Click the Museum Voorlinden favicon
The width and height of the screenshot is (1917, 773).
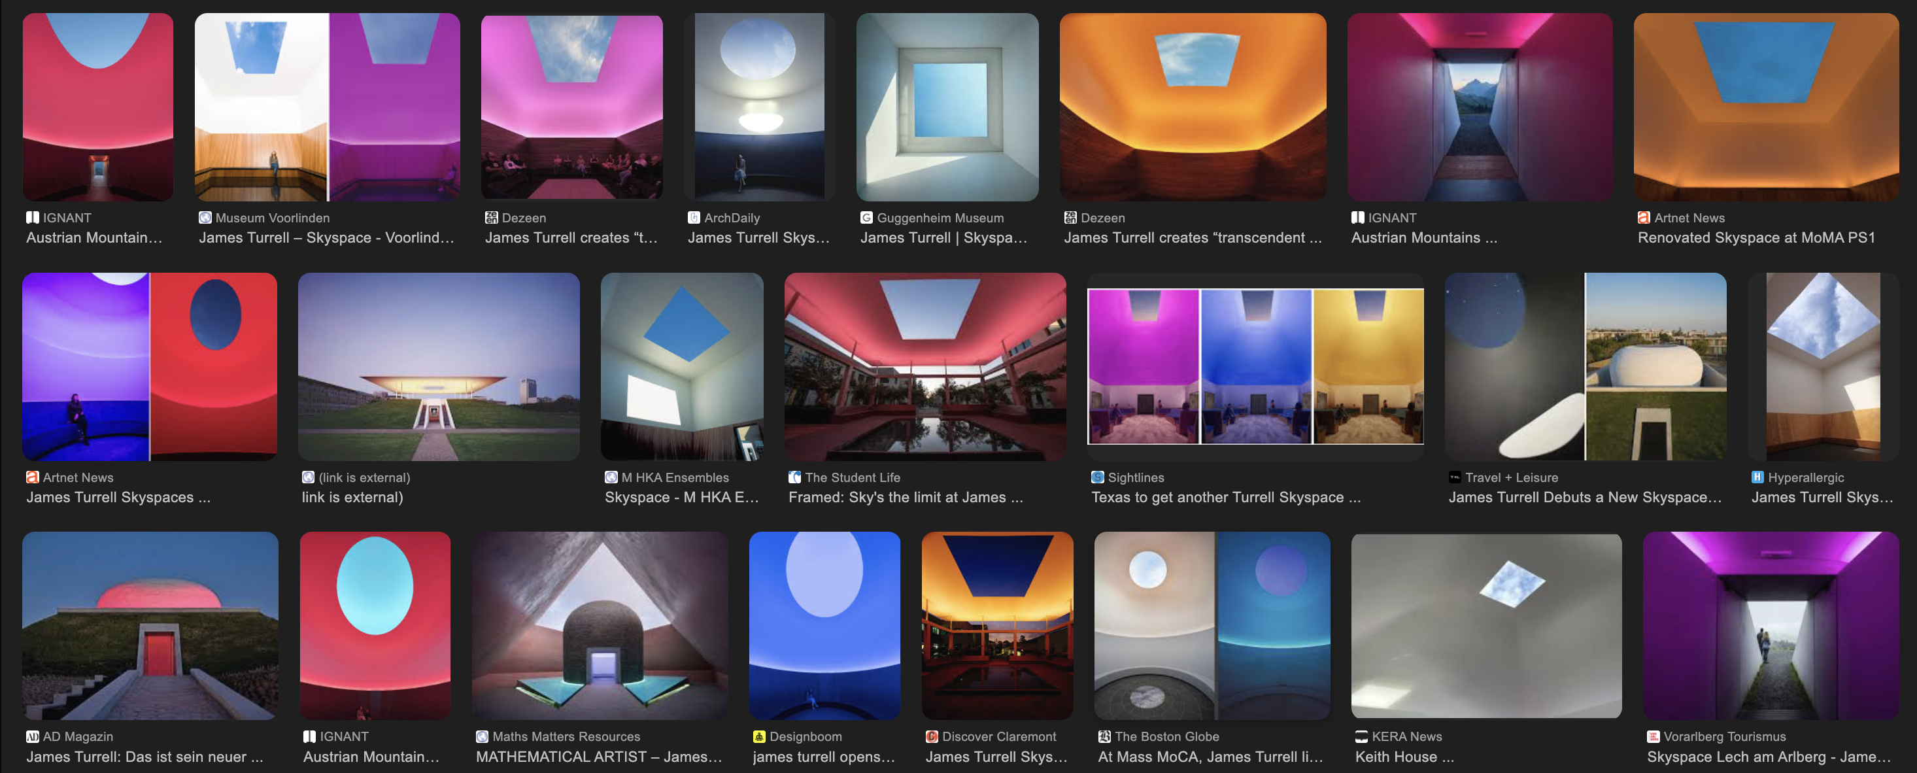pos(205,218)
